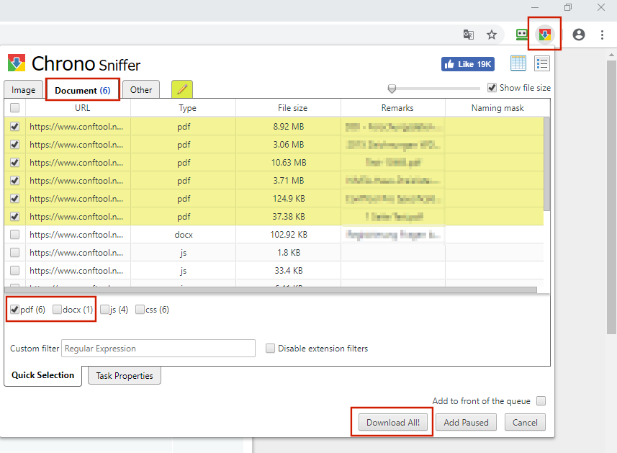Click the Chrono download manager extension icon
This screenshot has width=617, height=453.
544,35
